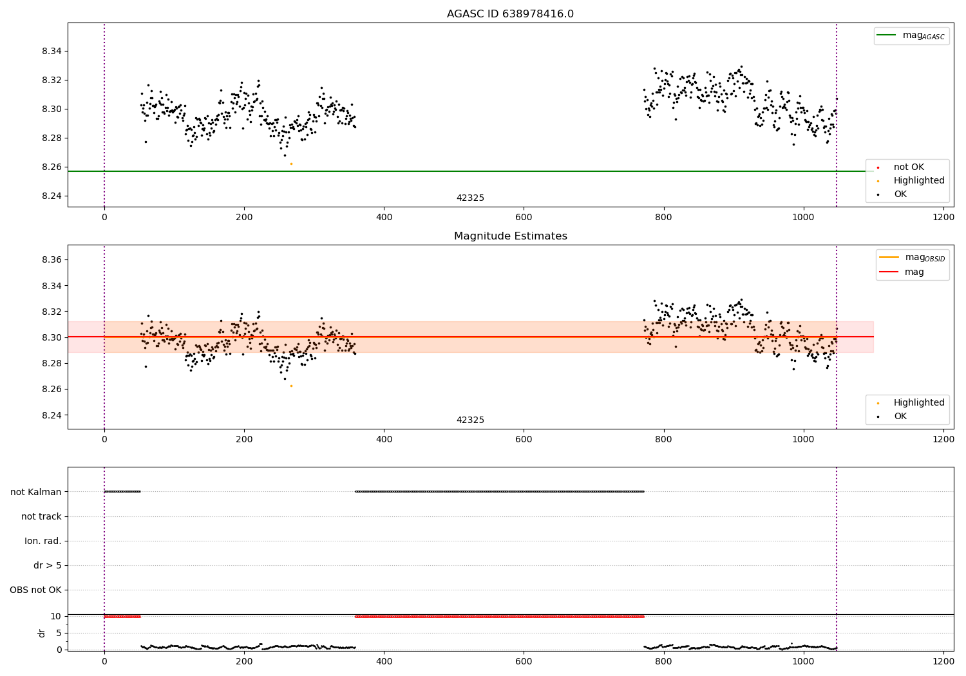
Task: Select the mag AGASC green legend entry
Action: click(911, 36)
